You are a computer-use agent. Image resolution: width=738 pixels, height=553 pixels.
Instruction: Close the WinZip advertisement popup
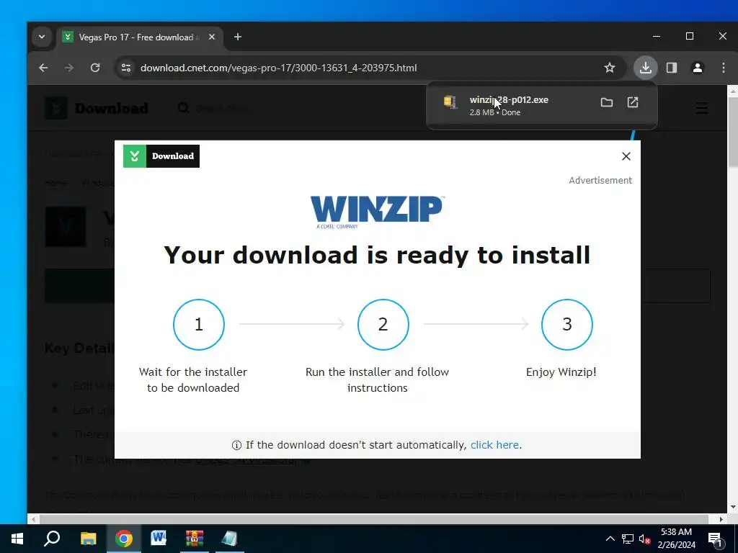[x=626, y=156]
